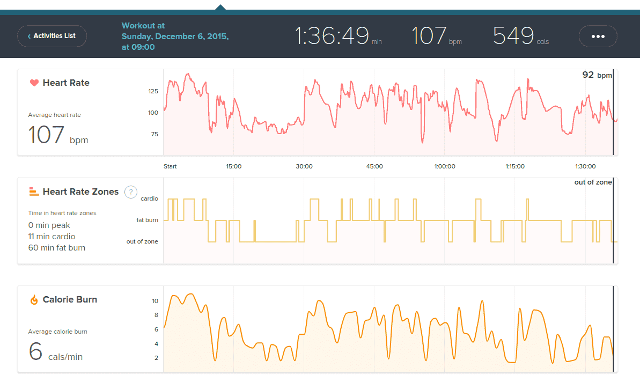Open the three-dot more options menu
Image resolution: width=640 pixels, height=383 pixels.
(598, 36)
